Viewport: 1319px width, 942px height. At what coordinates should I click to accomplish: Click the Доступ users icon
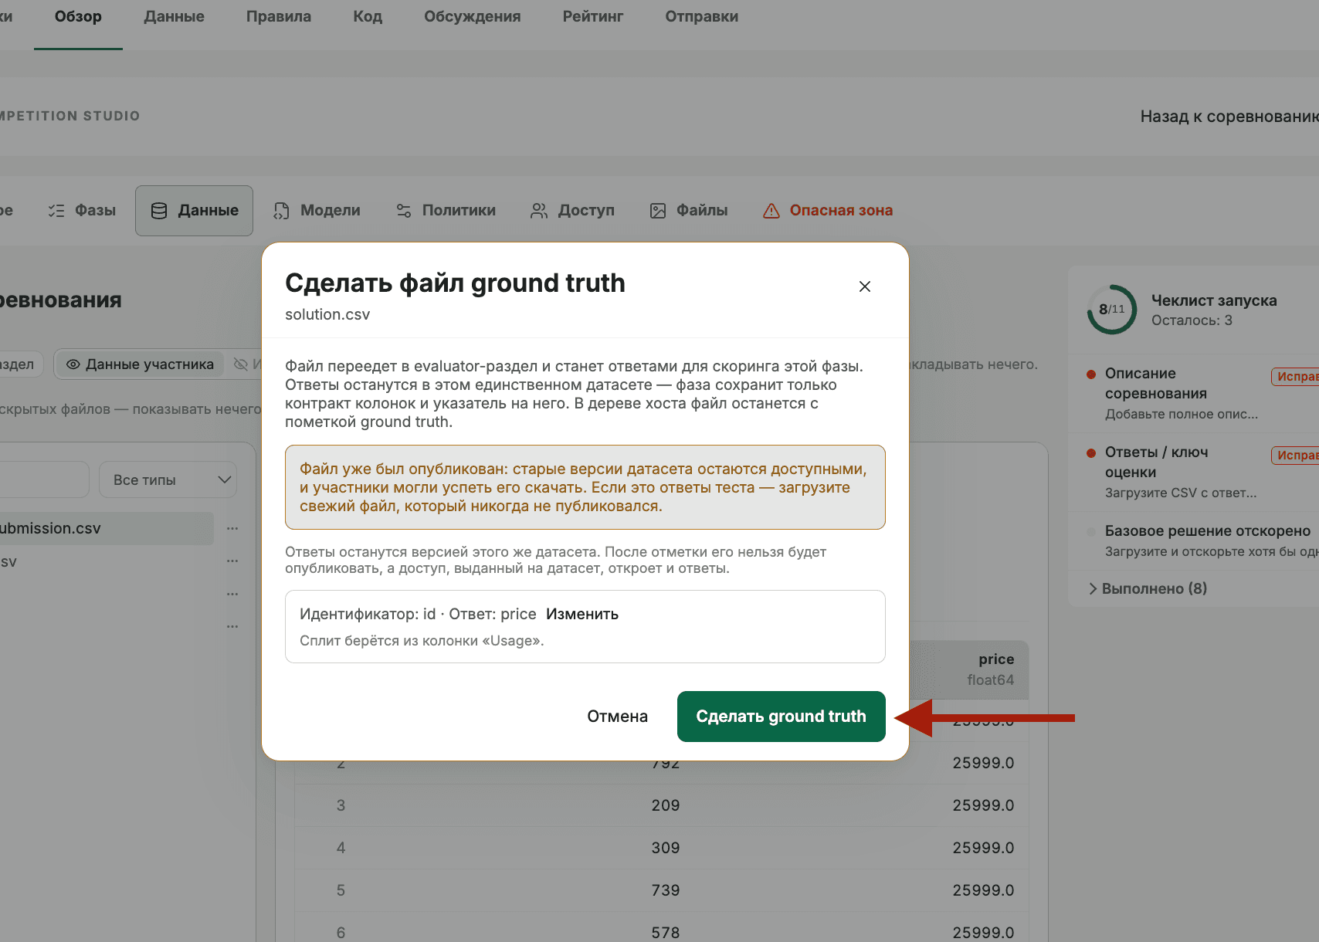539,211
